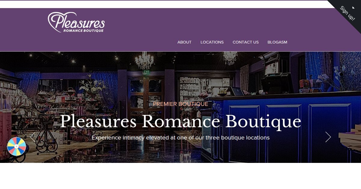Click the Experience intimacy elevated subtitle

(180, 138)
